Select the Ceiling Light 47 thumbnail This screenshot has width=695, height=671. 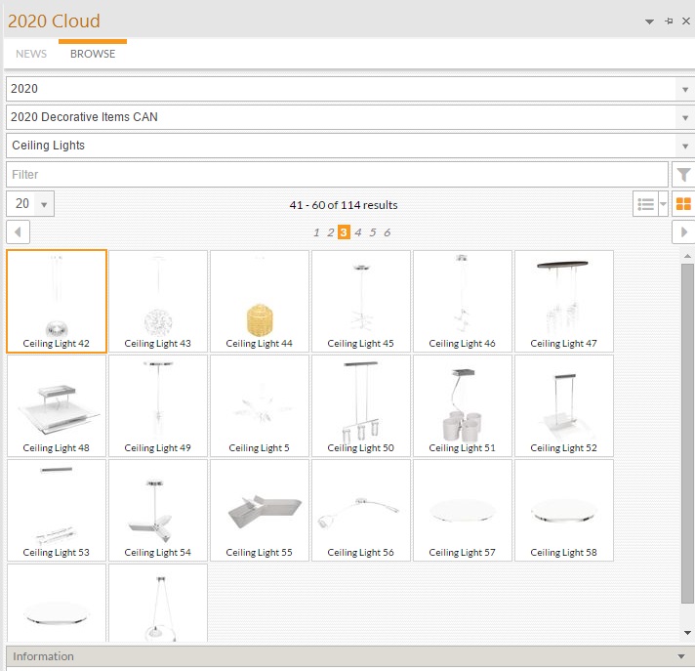point(564,301)
